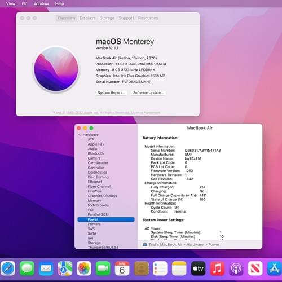Click the Software Update button
282x282 pixels.
(x=148, y=93)
